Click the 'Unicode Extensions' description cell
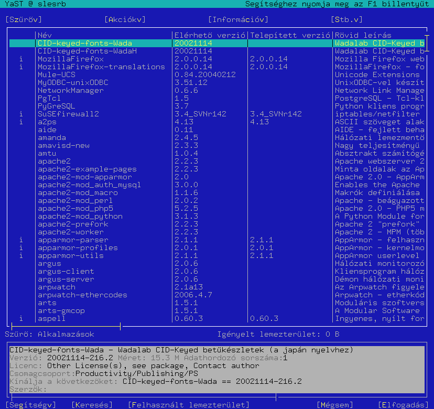This screenshot has height=409, width=434. pos(377,75)
